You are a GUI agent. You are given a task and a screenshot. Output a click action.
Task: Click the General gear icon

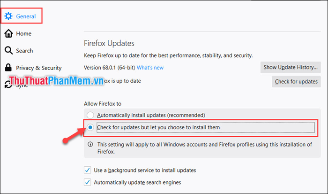(x=8, y=16)
